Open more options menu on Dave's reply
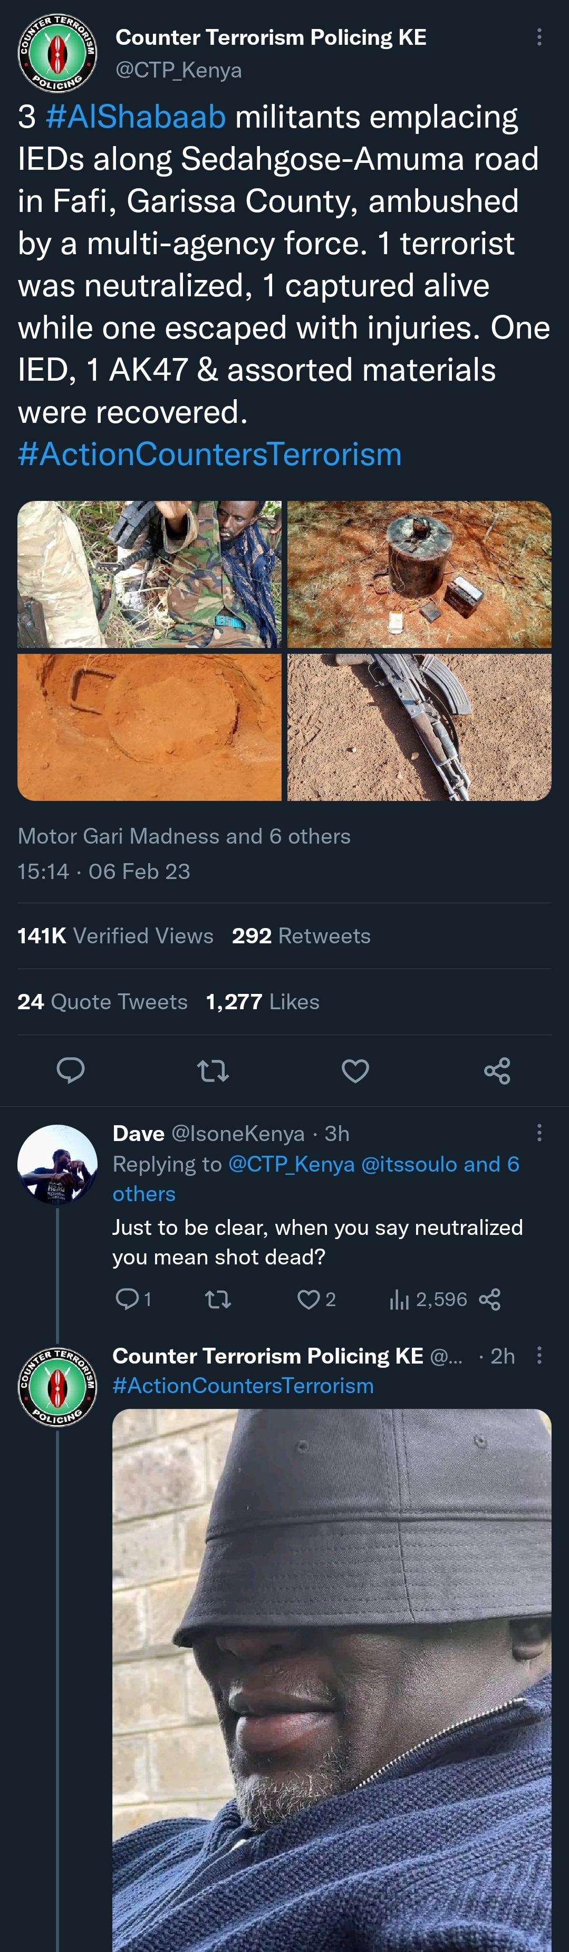This screenshot has width=569, height=1952. coord(539,1133)
